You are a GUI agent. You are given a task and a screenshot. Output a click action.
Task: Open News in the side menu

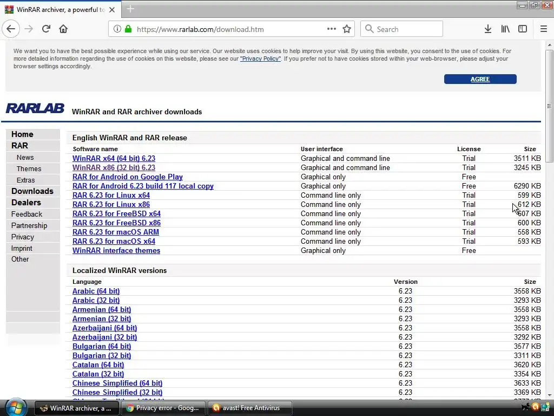click(x=25, y=158)
